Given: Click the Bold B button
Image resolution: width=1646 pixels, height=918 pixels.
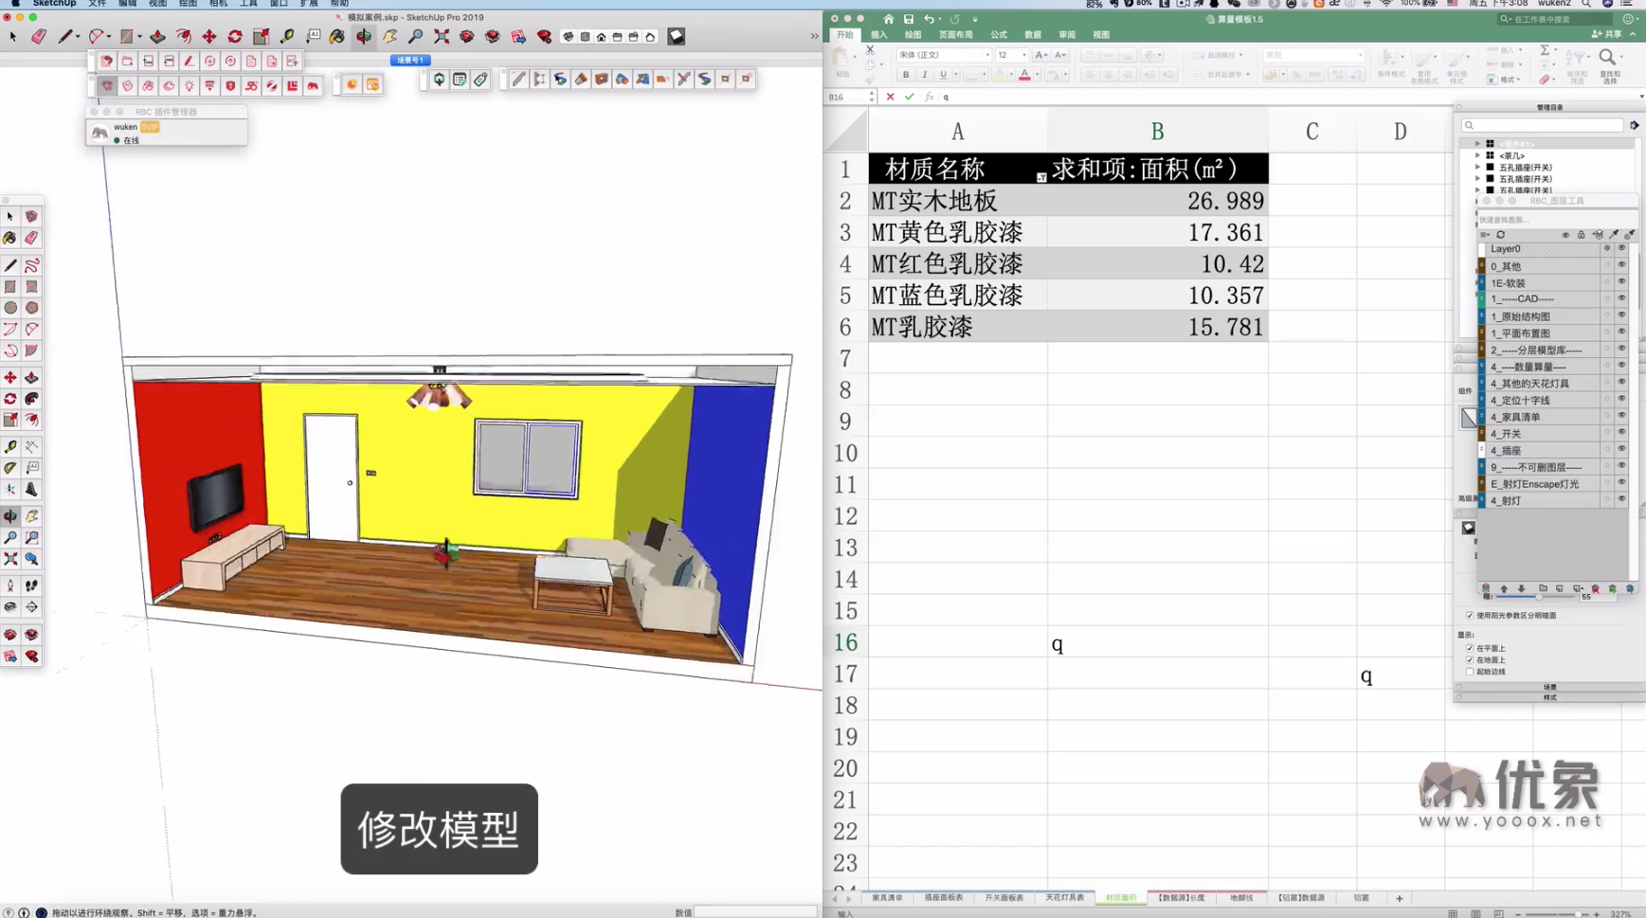Looking at the screenshot, I should tap(906, 75).
